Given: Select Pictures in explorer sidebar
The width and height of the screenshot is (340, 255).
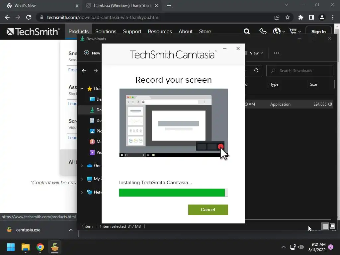Looking at the screenshot, I should point(95,131).
